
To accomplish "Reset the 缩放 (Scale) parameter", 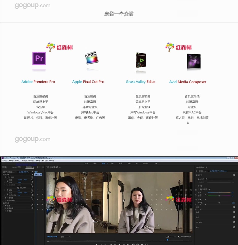I will tap(32, 182).
